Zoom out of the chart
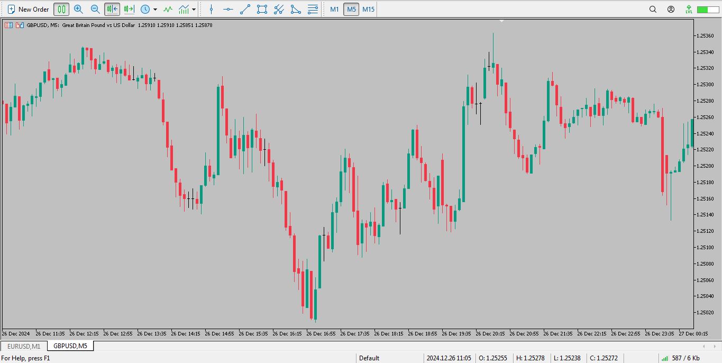The width and height of the screenshot is (722, 363). (x=95, y=9)
